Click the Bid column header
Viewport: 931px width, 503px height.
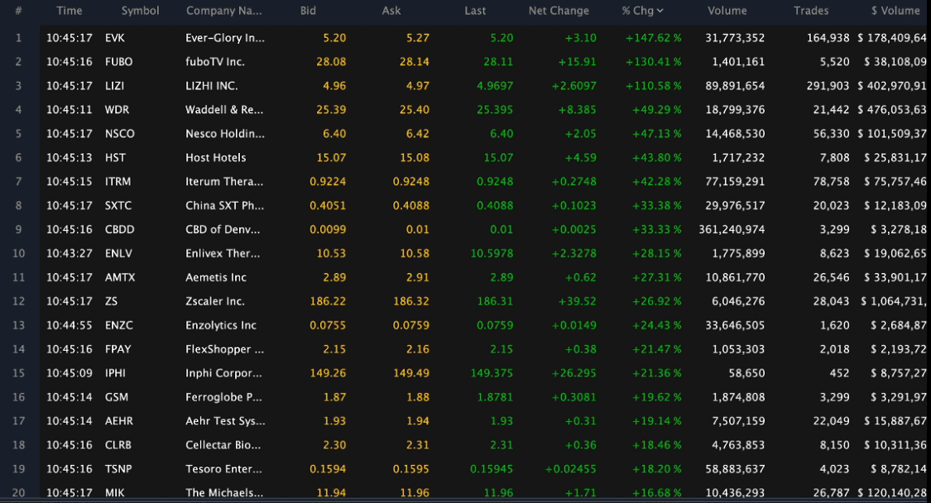tap(308, 11)
